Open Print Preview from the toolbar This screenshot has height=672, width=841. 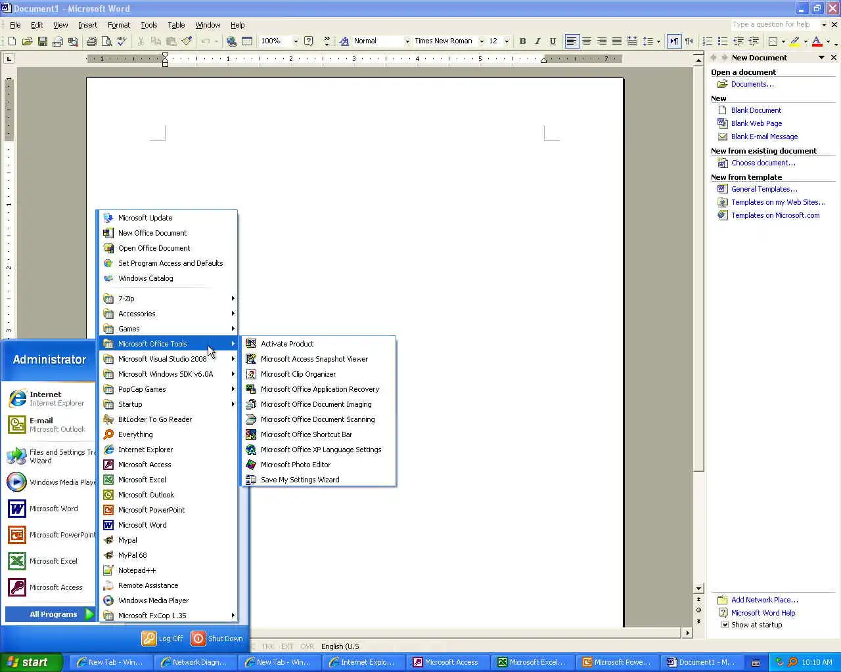106,41
